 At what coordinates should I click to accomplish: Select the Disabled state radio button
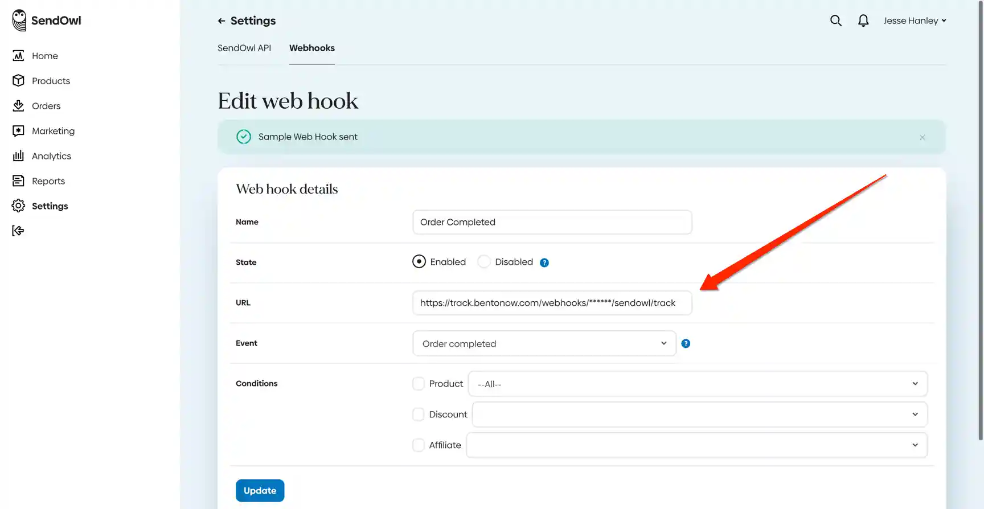[x=484, y=262]
